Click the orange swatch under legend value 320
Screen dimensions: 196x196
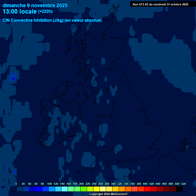pos(122,189)
